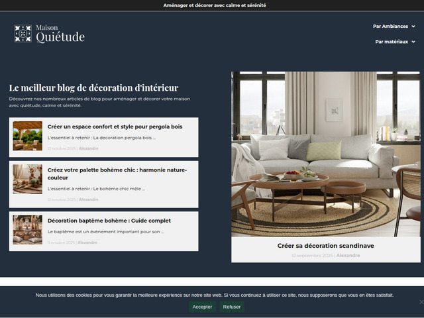Open the Par Ambiances menu
Image resolution: width=424 pixels, height=318 pixels.
pos(390,26)
